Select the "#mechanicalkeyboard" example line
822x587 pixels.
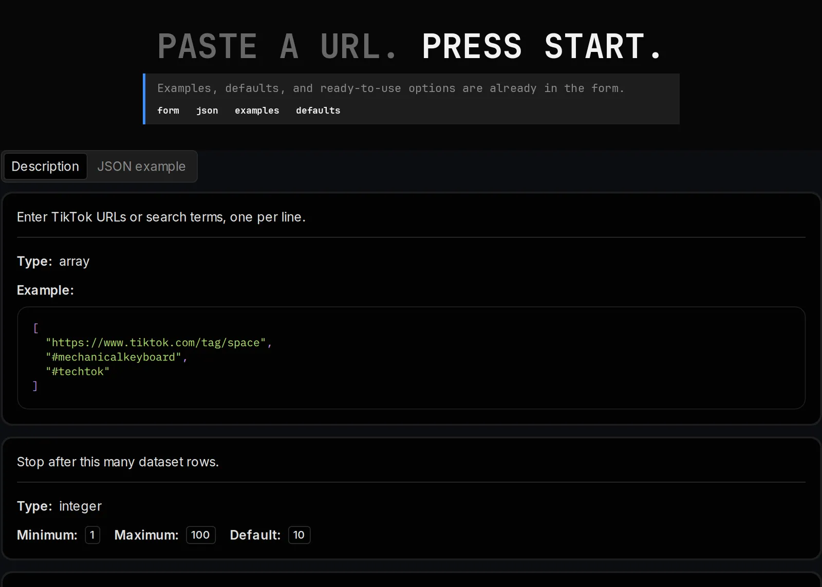tap(114, 357)
